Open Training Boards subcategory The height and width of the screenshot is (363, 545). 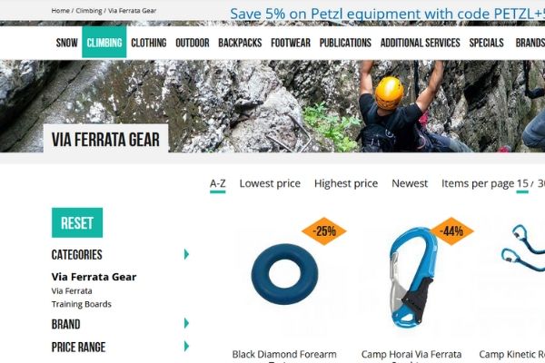[x=82, y=304]
